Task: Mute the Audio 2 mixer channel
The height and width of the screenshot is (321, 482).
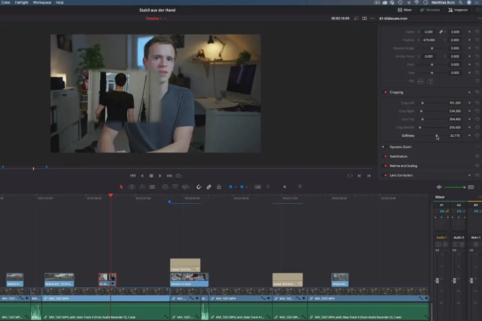Action: 462,244
